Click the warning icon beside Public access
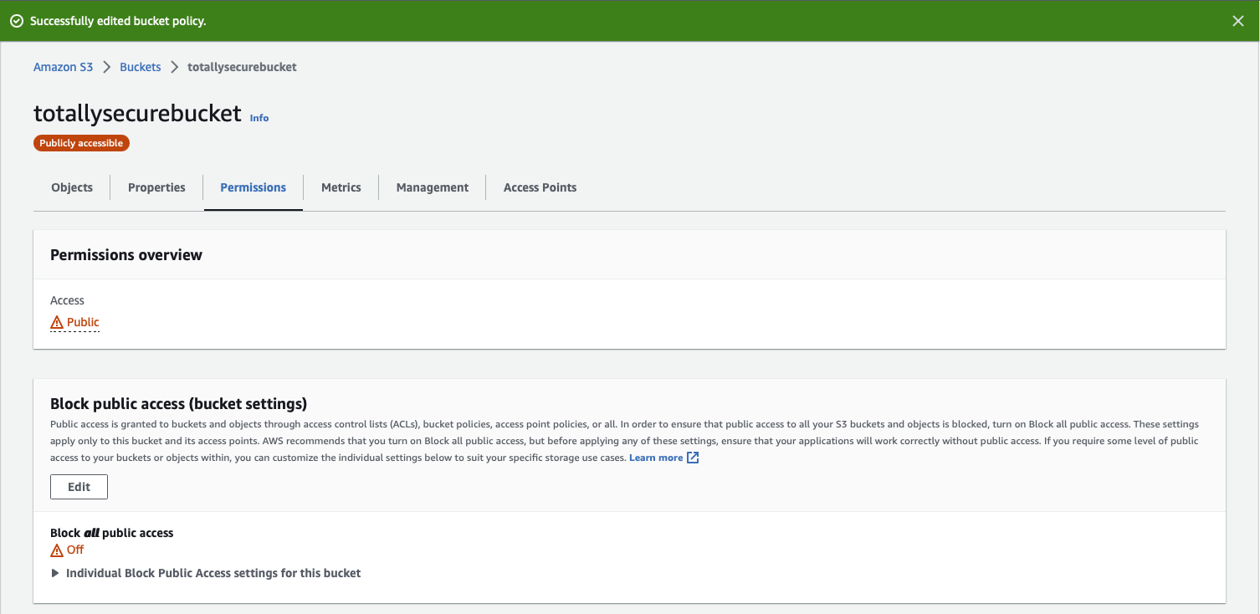 pyautogui.click(x=57, y=323)
